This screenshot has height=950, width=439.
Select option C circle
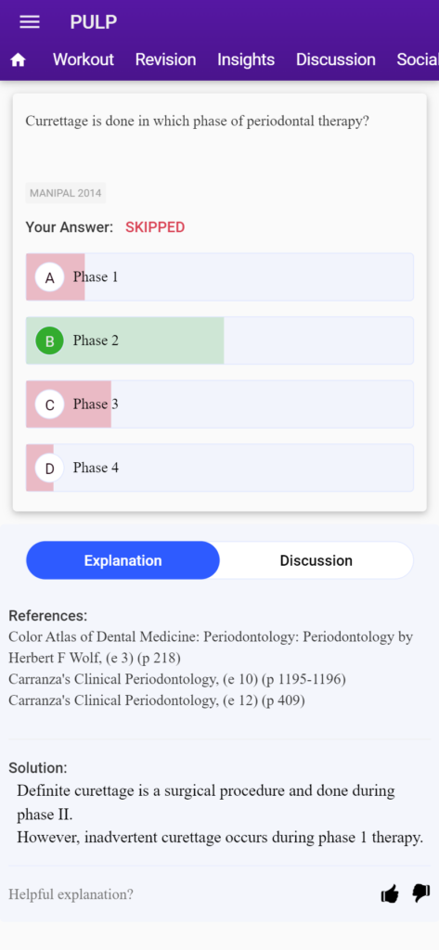point(50,404)
